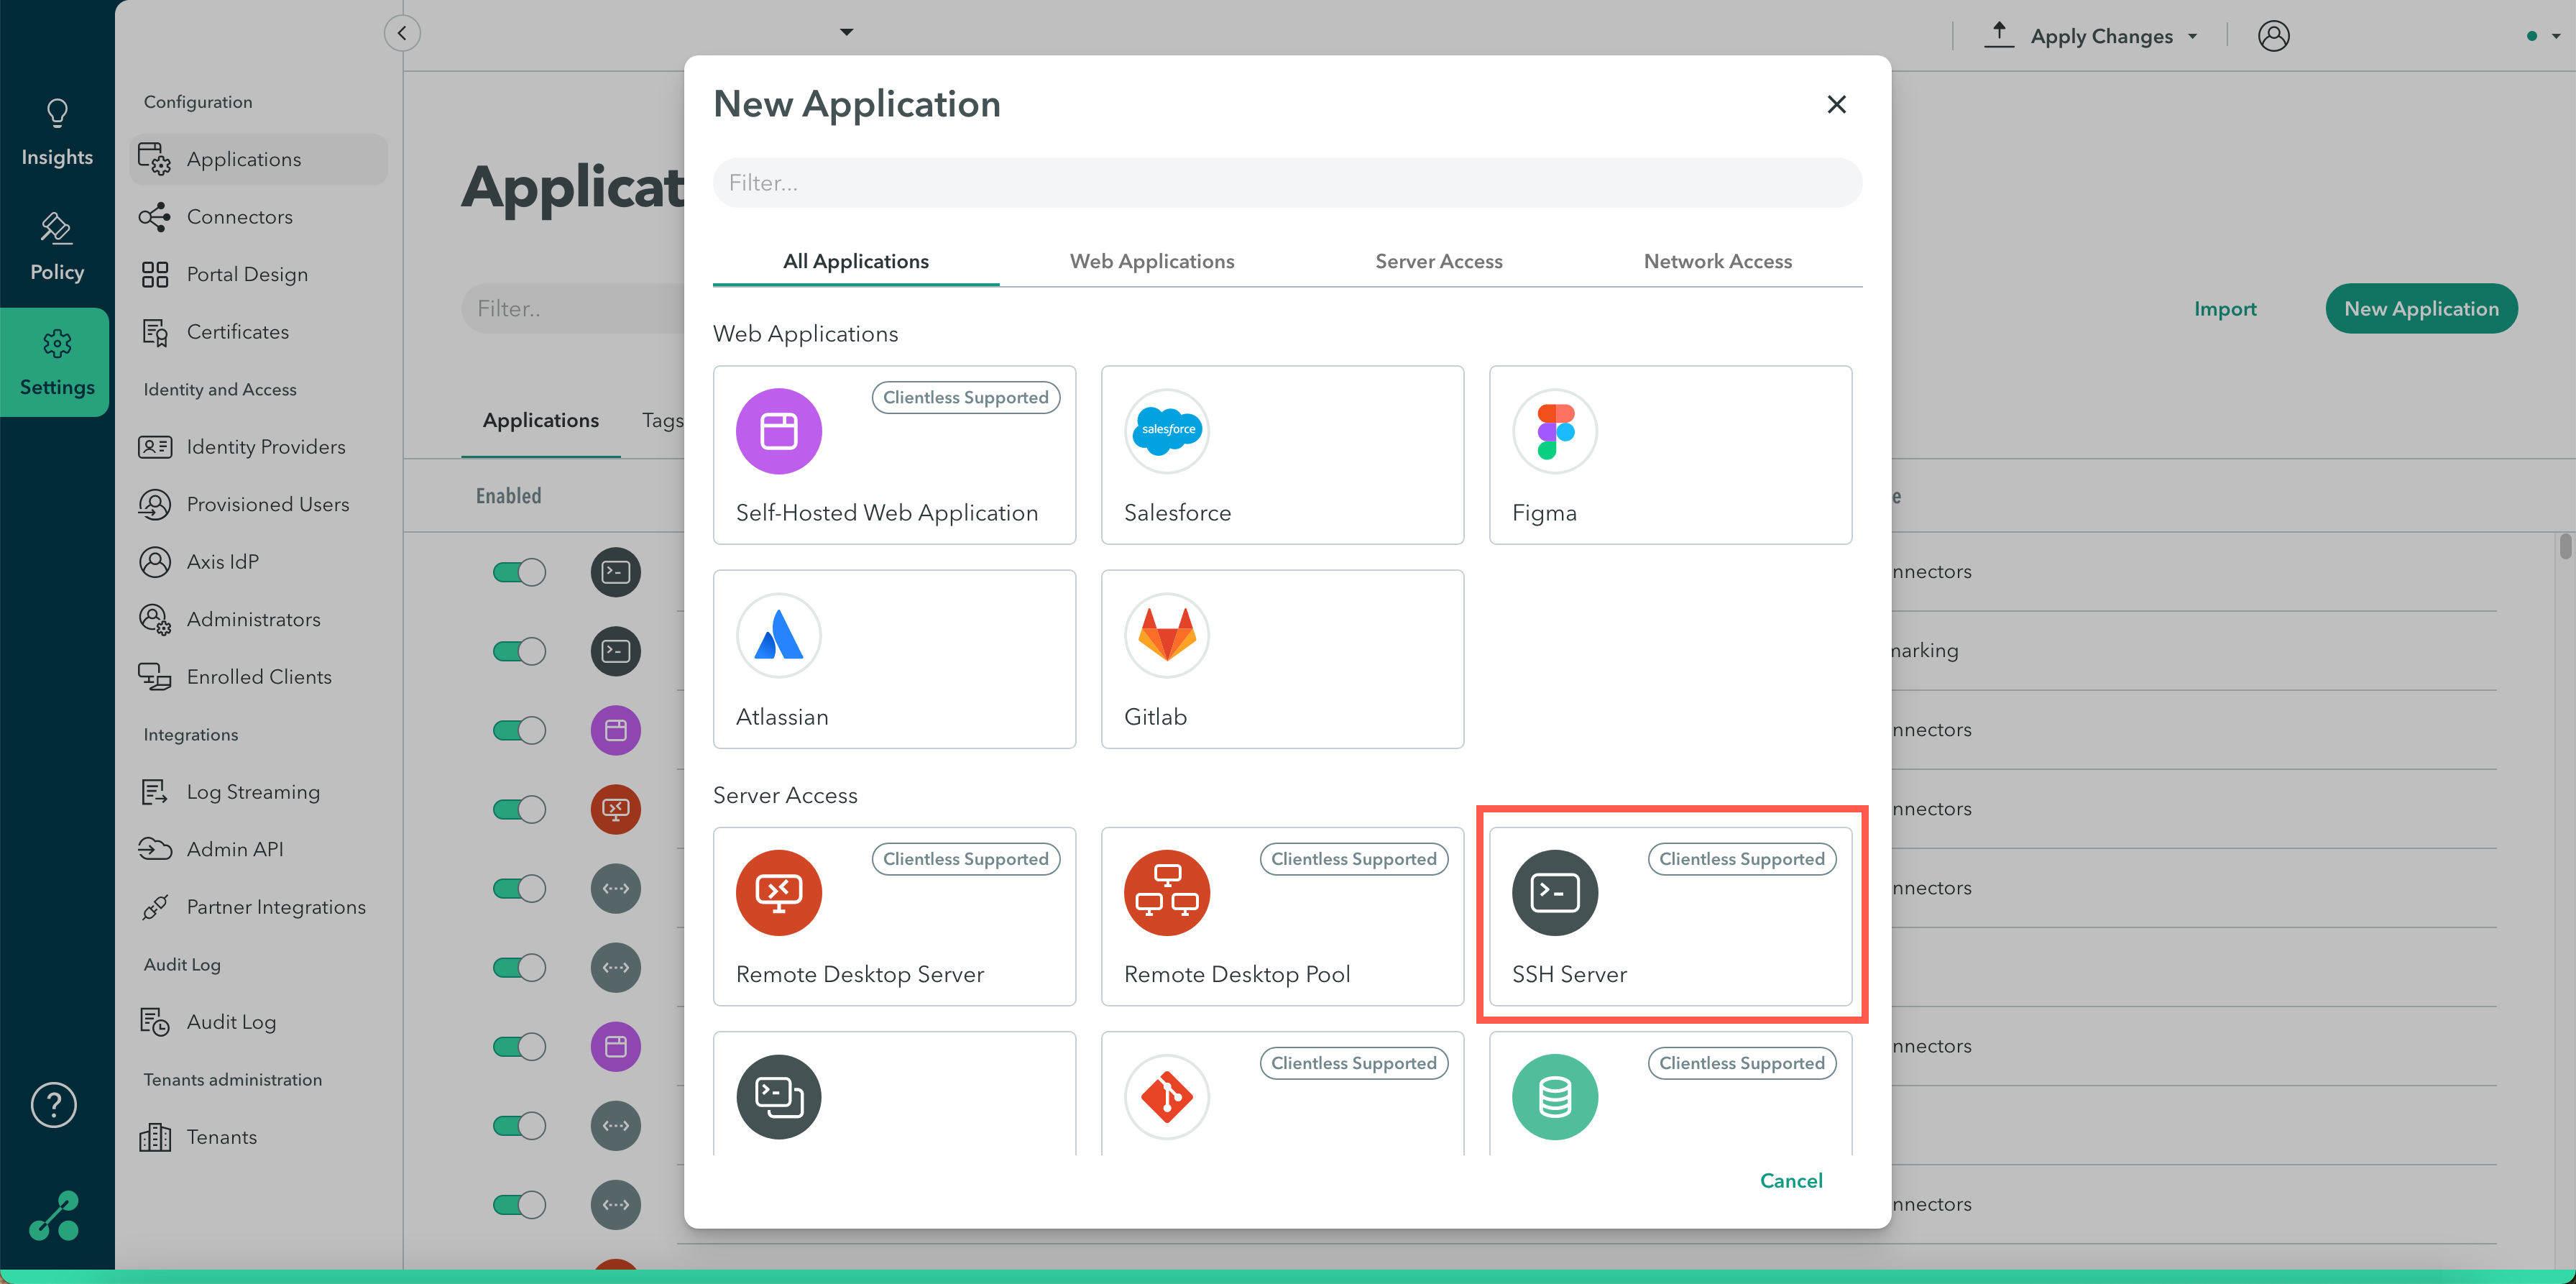Select the Remote Desktop Server icon
The image size is (2576, 1284).
(x=778, y=892)
